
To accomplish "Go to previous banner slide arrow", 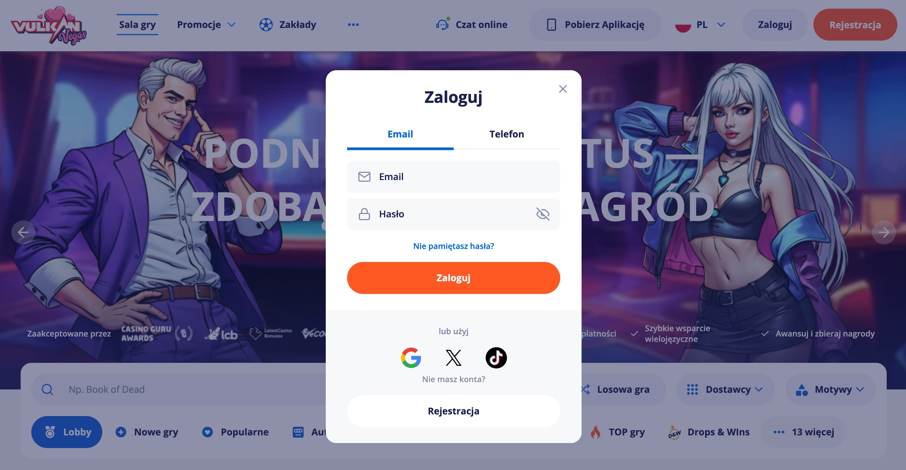I will pyautogui.click(x=23, y=232).
